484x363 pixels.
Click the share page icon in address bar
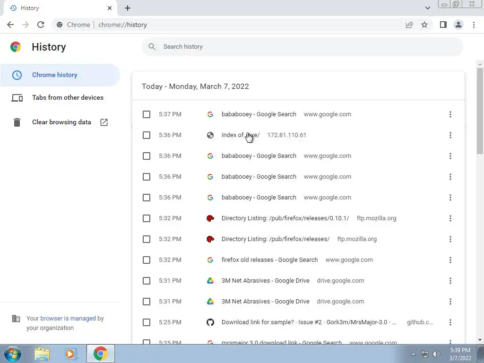409,25
